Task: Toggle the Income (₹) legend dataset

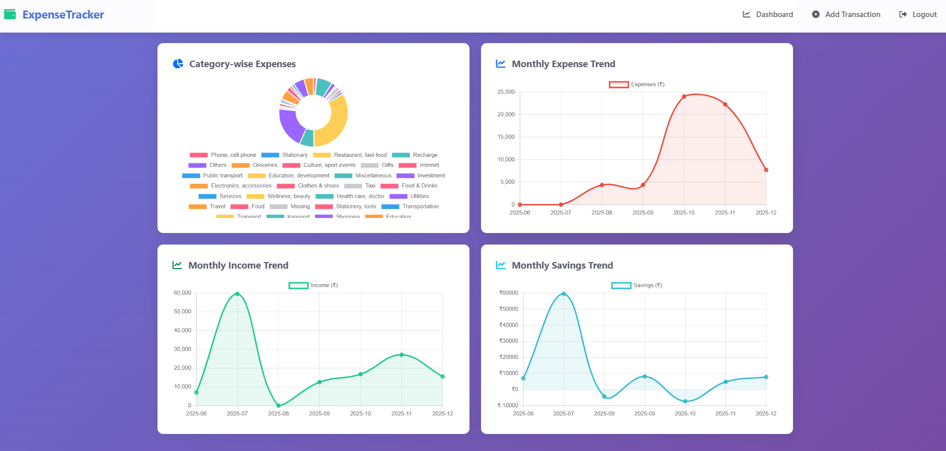Action: click(313, 285)
